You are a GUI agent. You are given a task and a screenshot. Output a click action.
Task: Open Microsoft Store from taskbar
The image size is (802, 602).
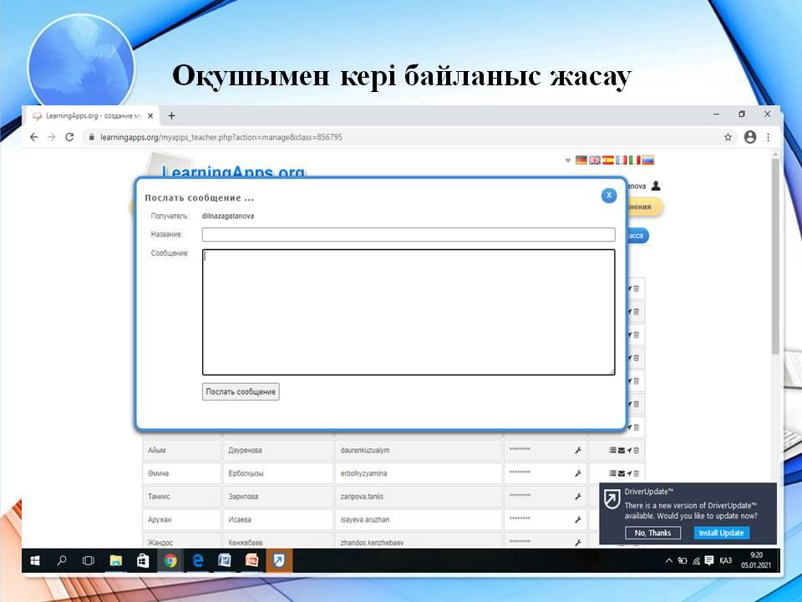143,561
